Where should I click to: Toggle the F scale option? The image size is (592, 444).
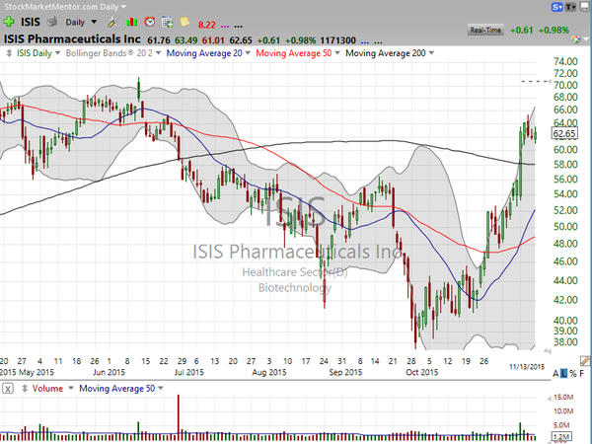[582, 374]
